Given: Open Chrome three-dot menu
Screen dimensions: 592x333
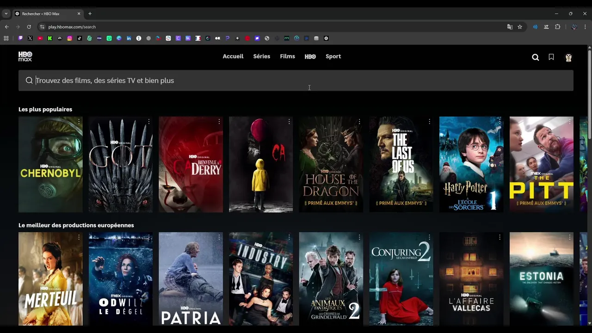Looking at the screenshot, I should [x=585, y=27].
